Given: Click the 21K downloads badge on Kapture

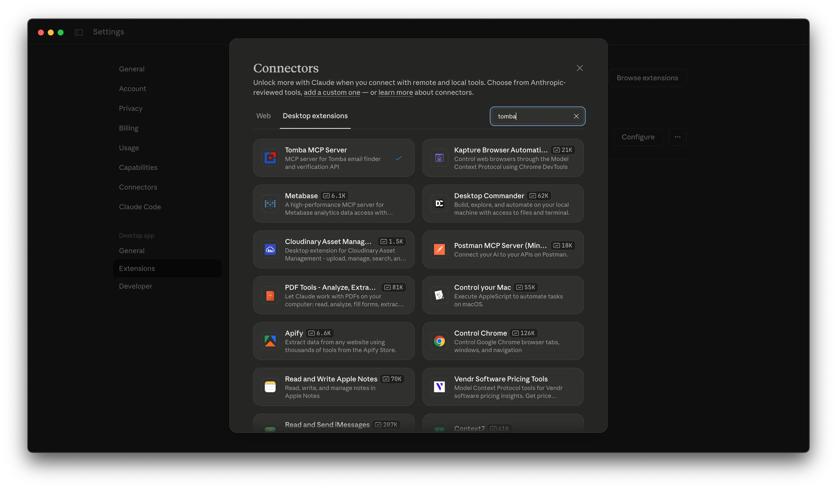Looking at the screenshot, I should [x=563, y=150].
